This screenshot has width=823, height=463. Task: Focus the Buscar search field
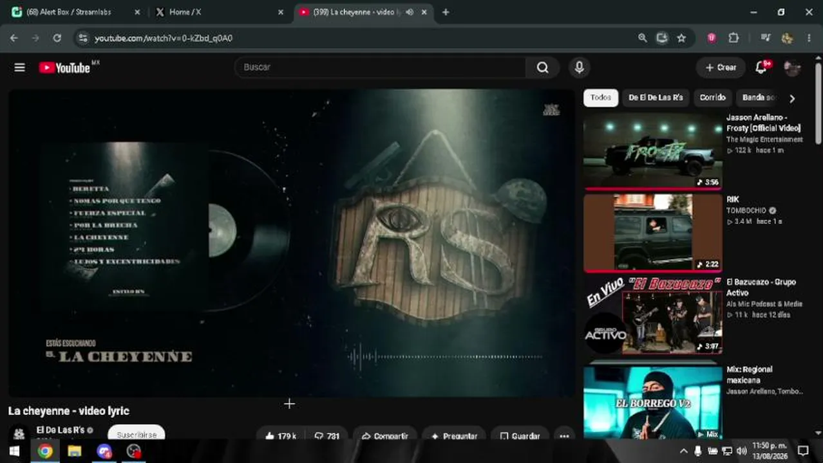tap(380, 68)
